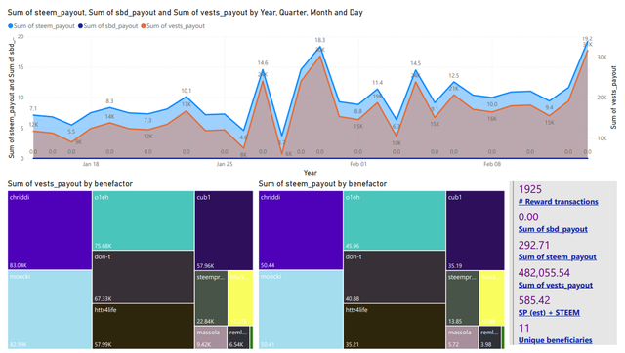Open 'Sum of steem_payout' link in the card panel
Viewport: 625px width, 353px height.
[x=558, y=257]
